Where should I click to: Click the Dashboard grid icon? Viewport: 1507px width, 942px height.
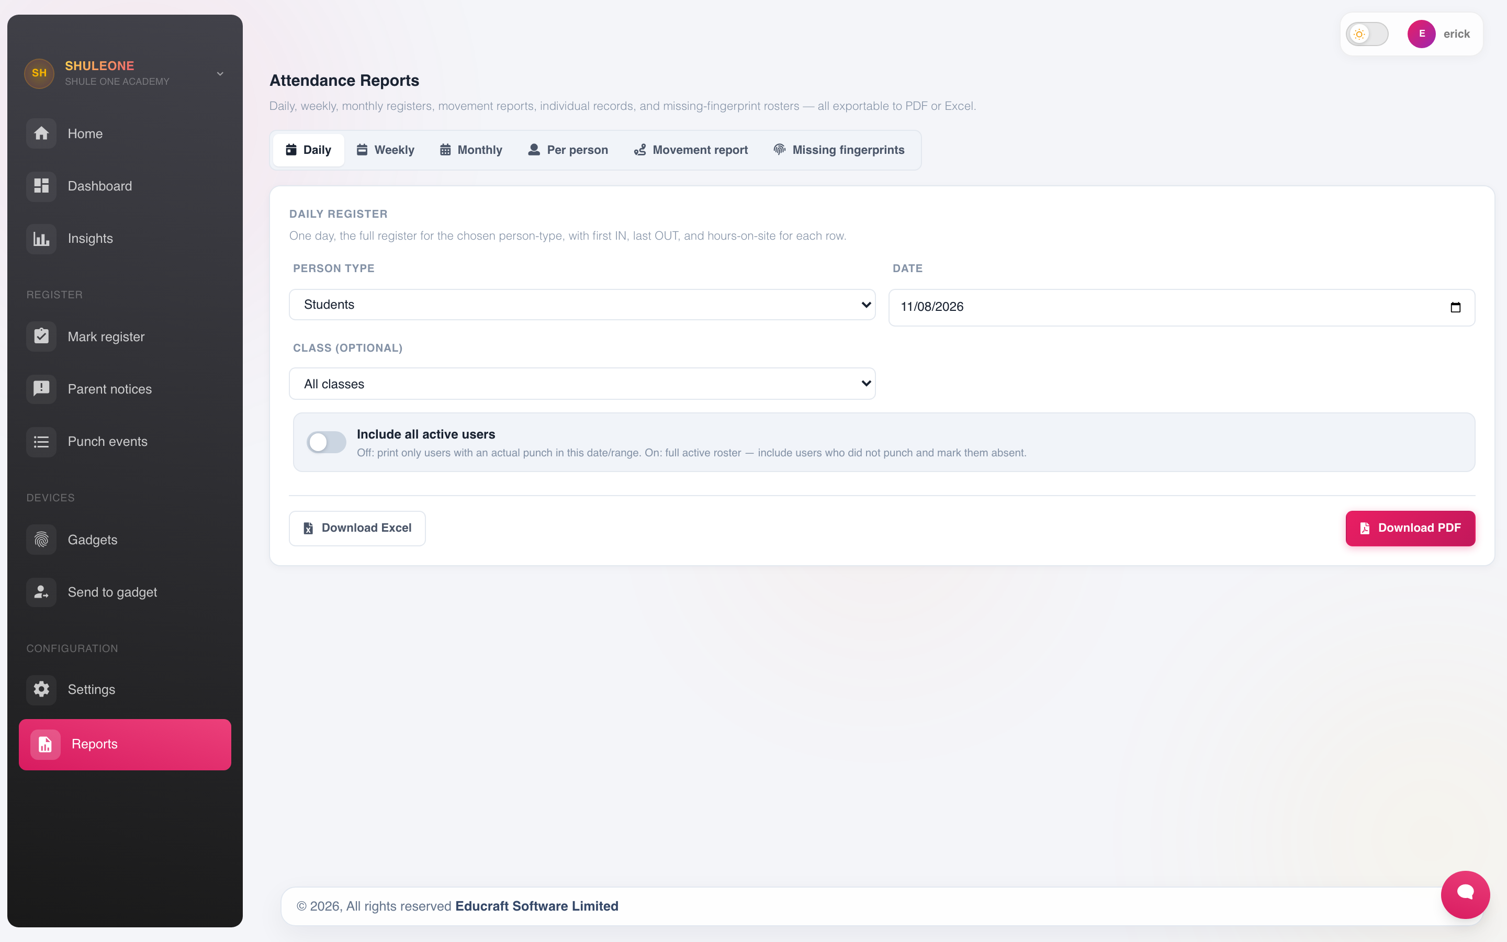(x=41, y=186)
